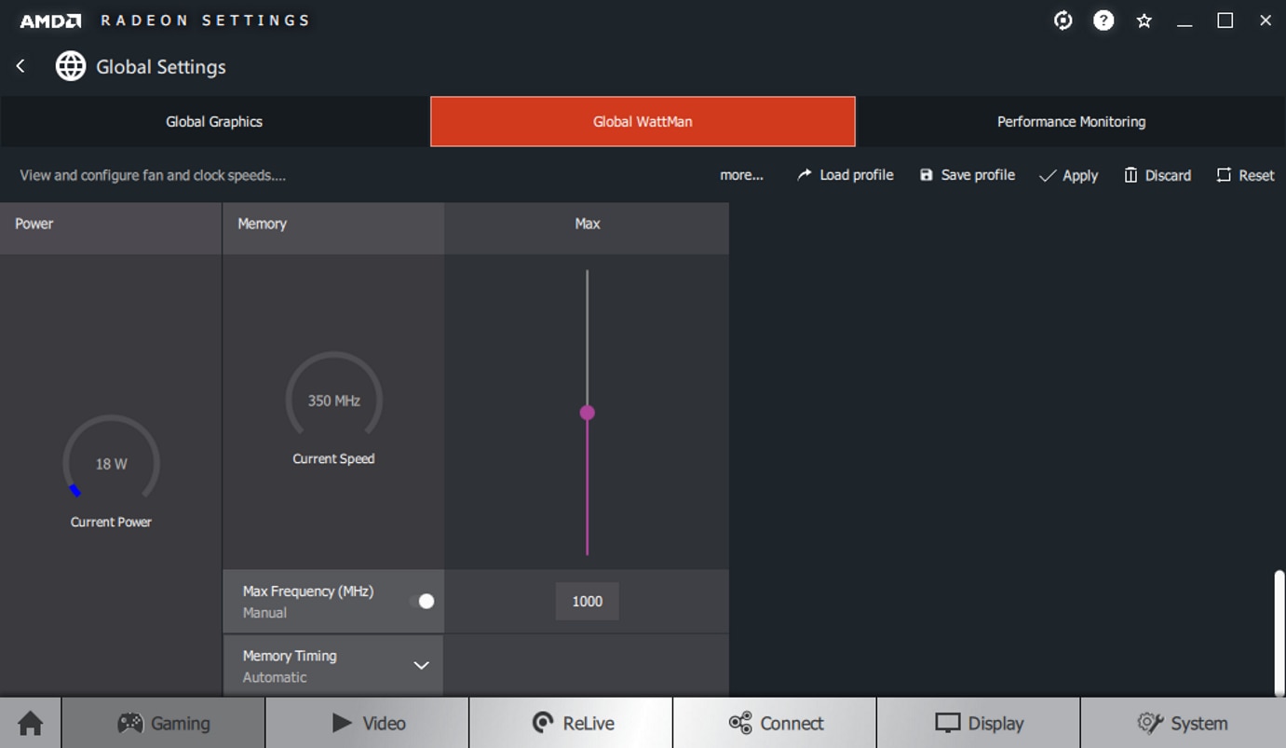Open the Display section

tap(979, 723)
